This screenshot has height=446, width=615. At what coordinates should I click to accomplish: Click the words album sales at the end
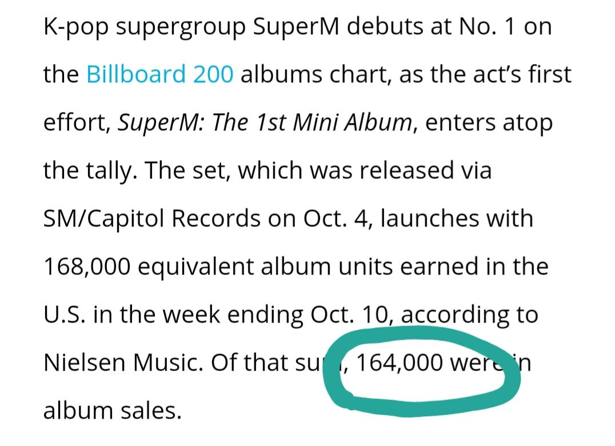click(112, 411)
